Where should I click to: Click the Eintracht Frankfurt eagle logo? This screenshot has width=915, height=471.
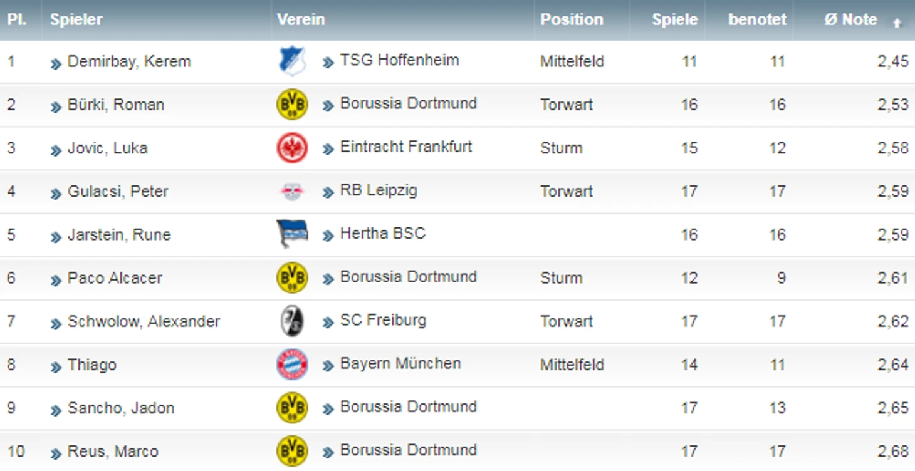click(292, 148)
